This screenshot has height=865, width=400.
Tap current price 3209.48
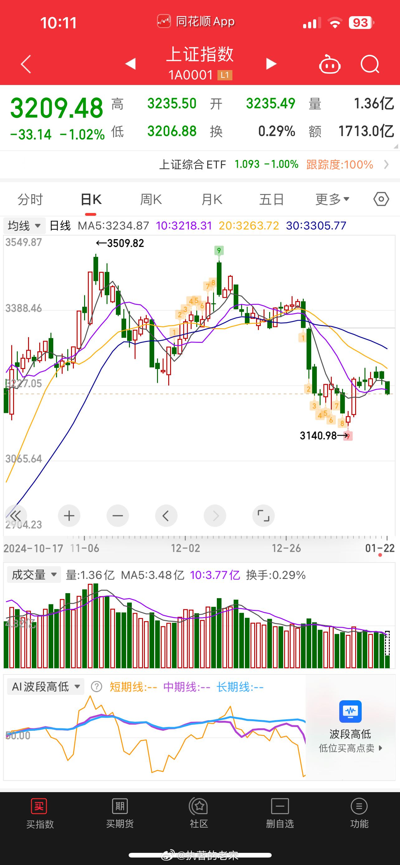57,108
